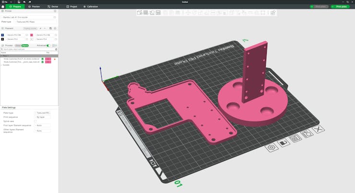Click the pink color swatch for filament 2
The width and height of the screenshot is (355, 193).
pos(32,35)
